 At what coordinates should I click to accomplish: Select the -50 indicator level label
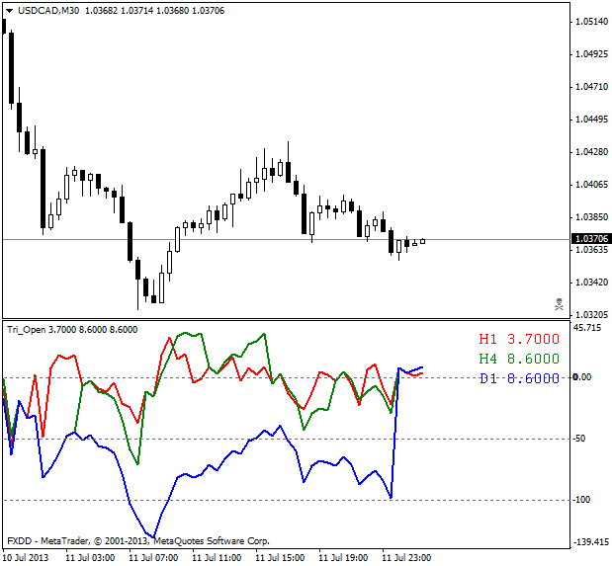[579, 439]
